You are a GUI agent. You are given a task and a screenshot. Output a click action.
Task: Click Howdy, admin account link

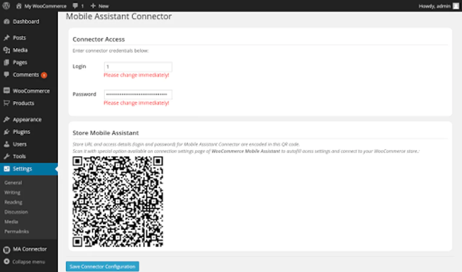(x=435, y=6)
